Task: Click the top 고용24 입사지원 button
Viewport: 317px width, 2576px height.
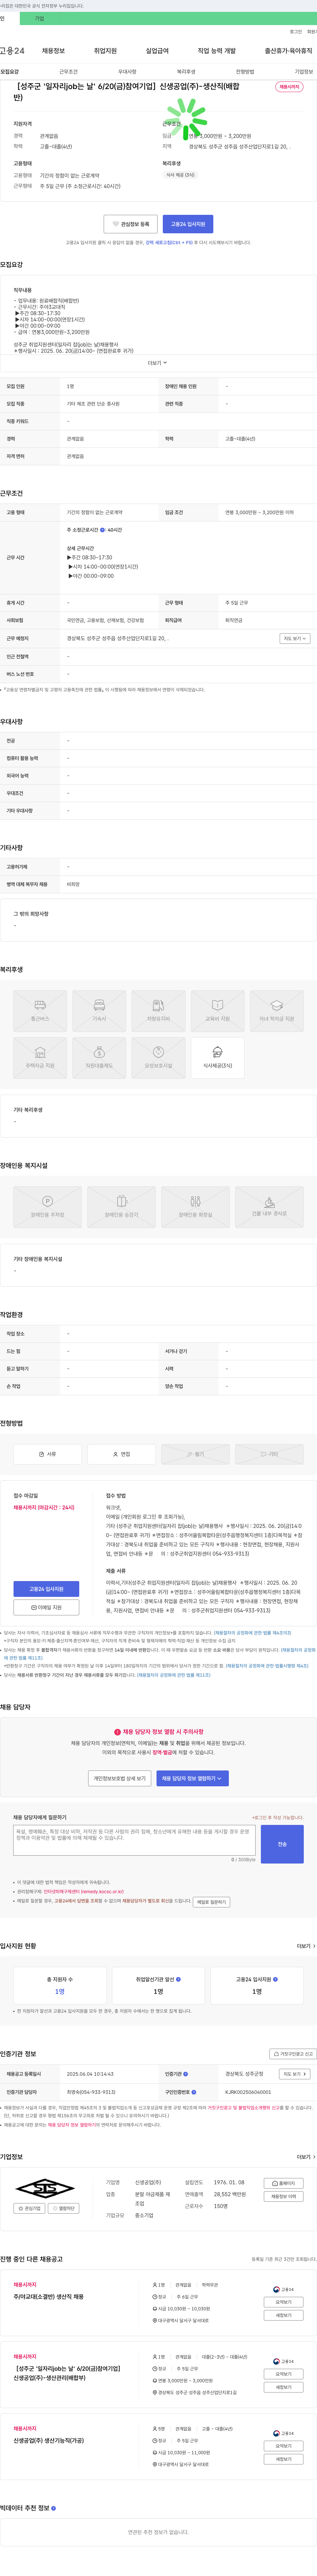Action: [188, 224]
